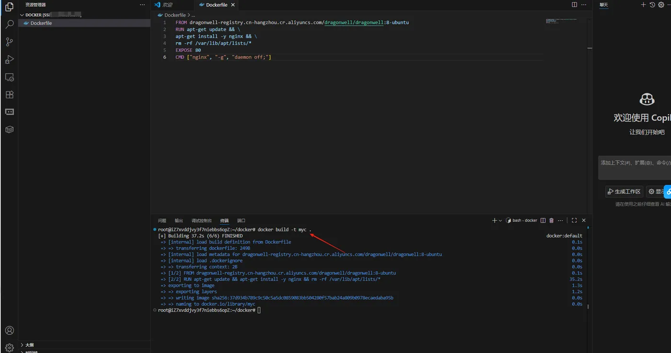Open the Run and Debug view

point(9,60)
